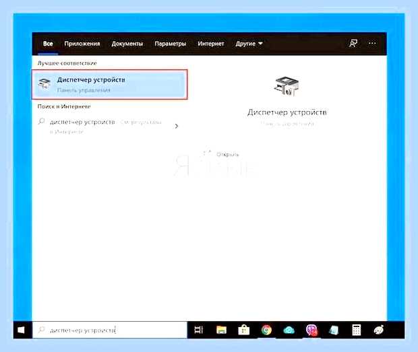Launch File Explorer from taskbar
418x352 pixels.
click(x=221, y=330)
